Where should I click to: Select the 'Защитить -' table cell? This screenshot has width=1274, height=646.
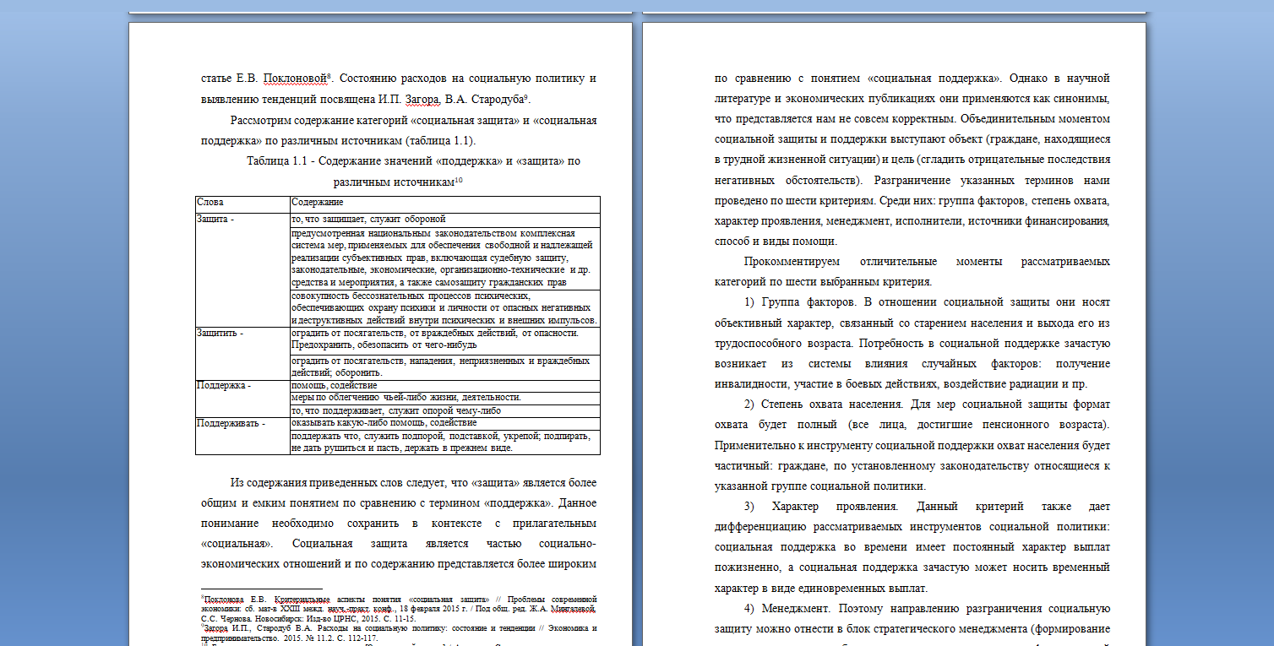242,353
